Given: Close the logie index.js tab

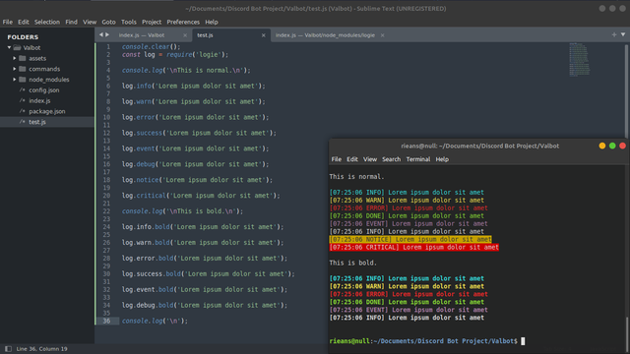Looking at the screenshot, I should click(x=382, y=35).
